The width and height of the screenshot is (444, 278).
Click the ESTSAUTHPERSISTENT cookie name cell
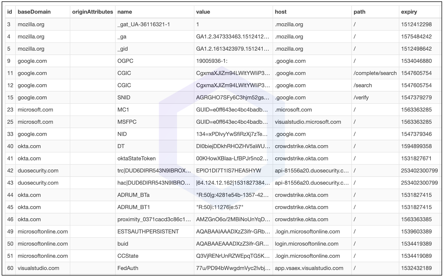[148, 232]
